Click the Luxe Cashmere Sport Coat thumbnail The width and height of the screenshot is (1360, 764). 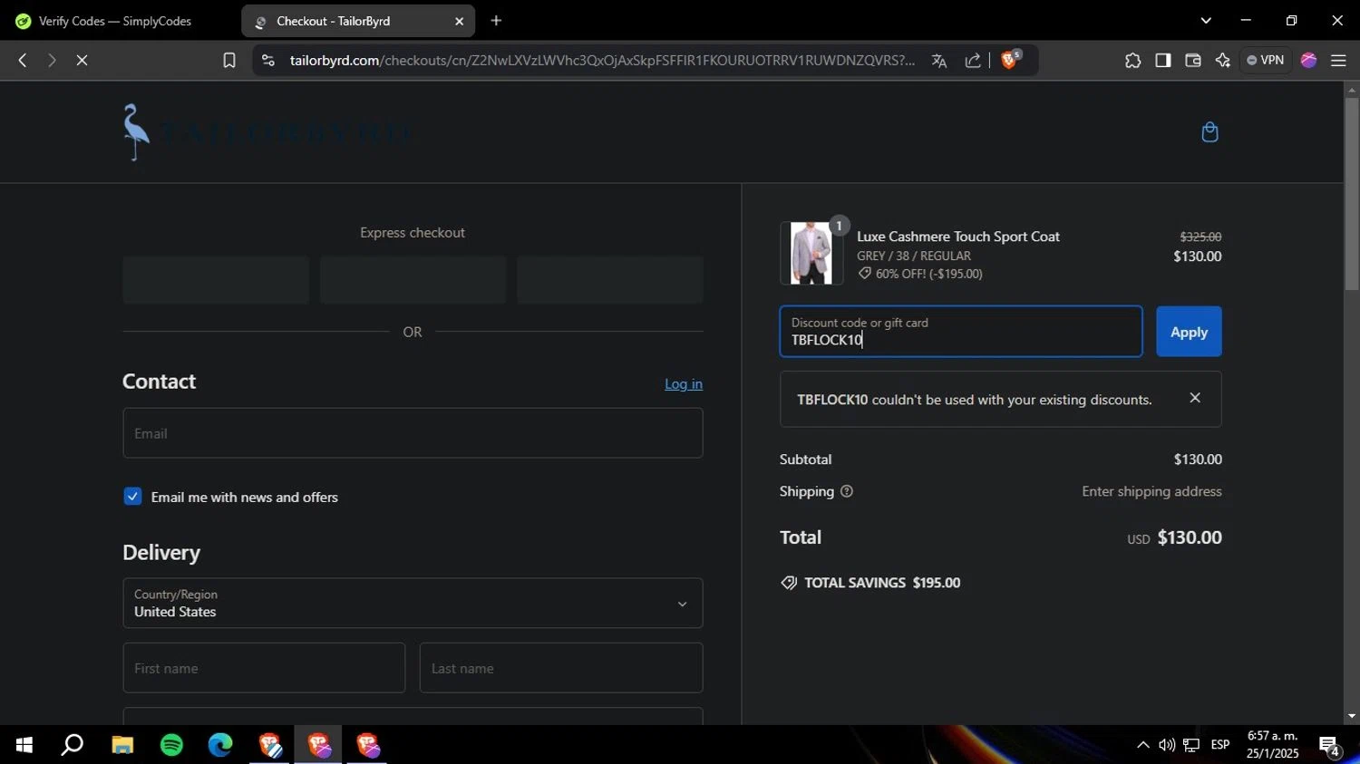[811, 254]
